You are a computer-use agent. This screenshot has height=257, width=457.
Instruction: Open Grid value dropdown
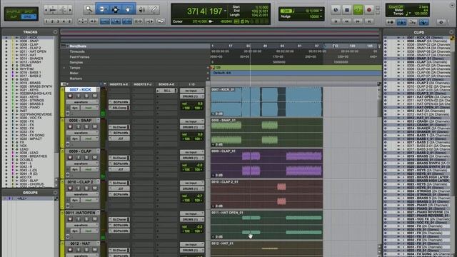[321, 11]
